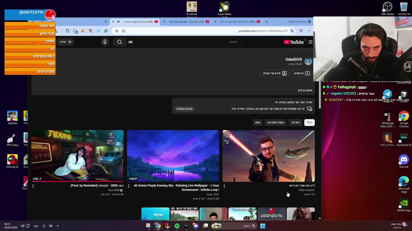Click פתיחת החלונית to open chat panel
This screenshot has height=231, width=412.
click(184, 109)
